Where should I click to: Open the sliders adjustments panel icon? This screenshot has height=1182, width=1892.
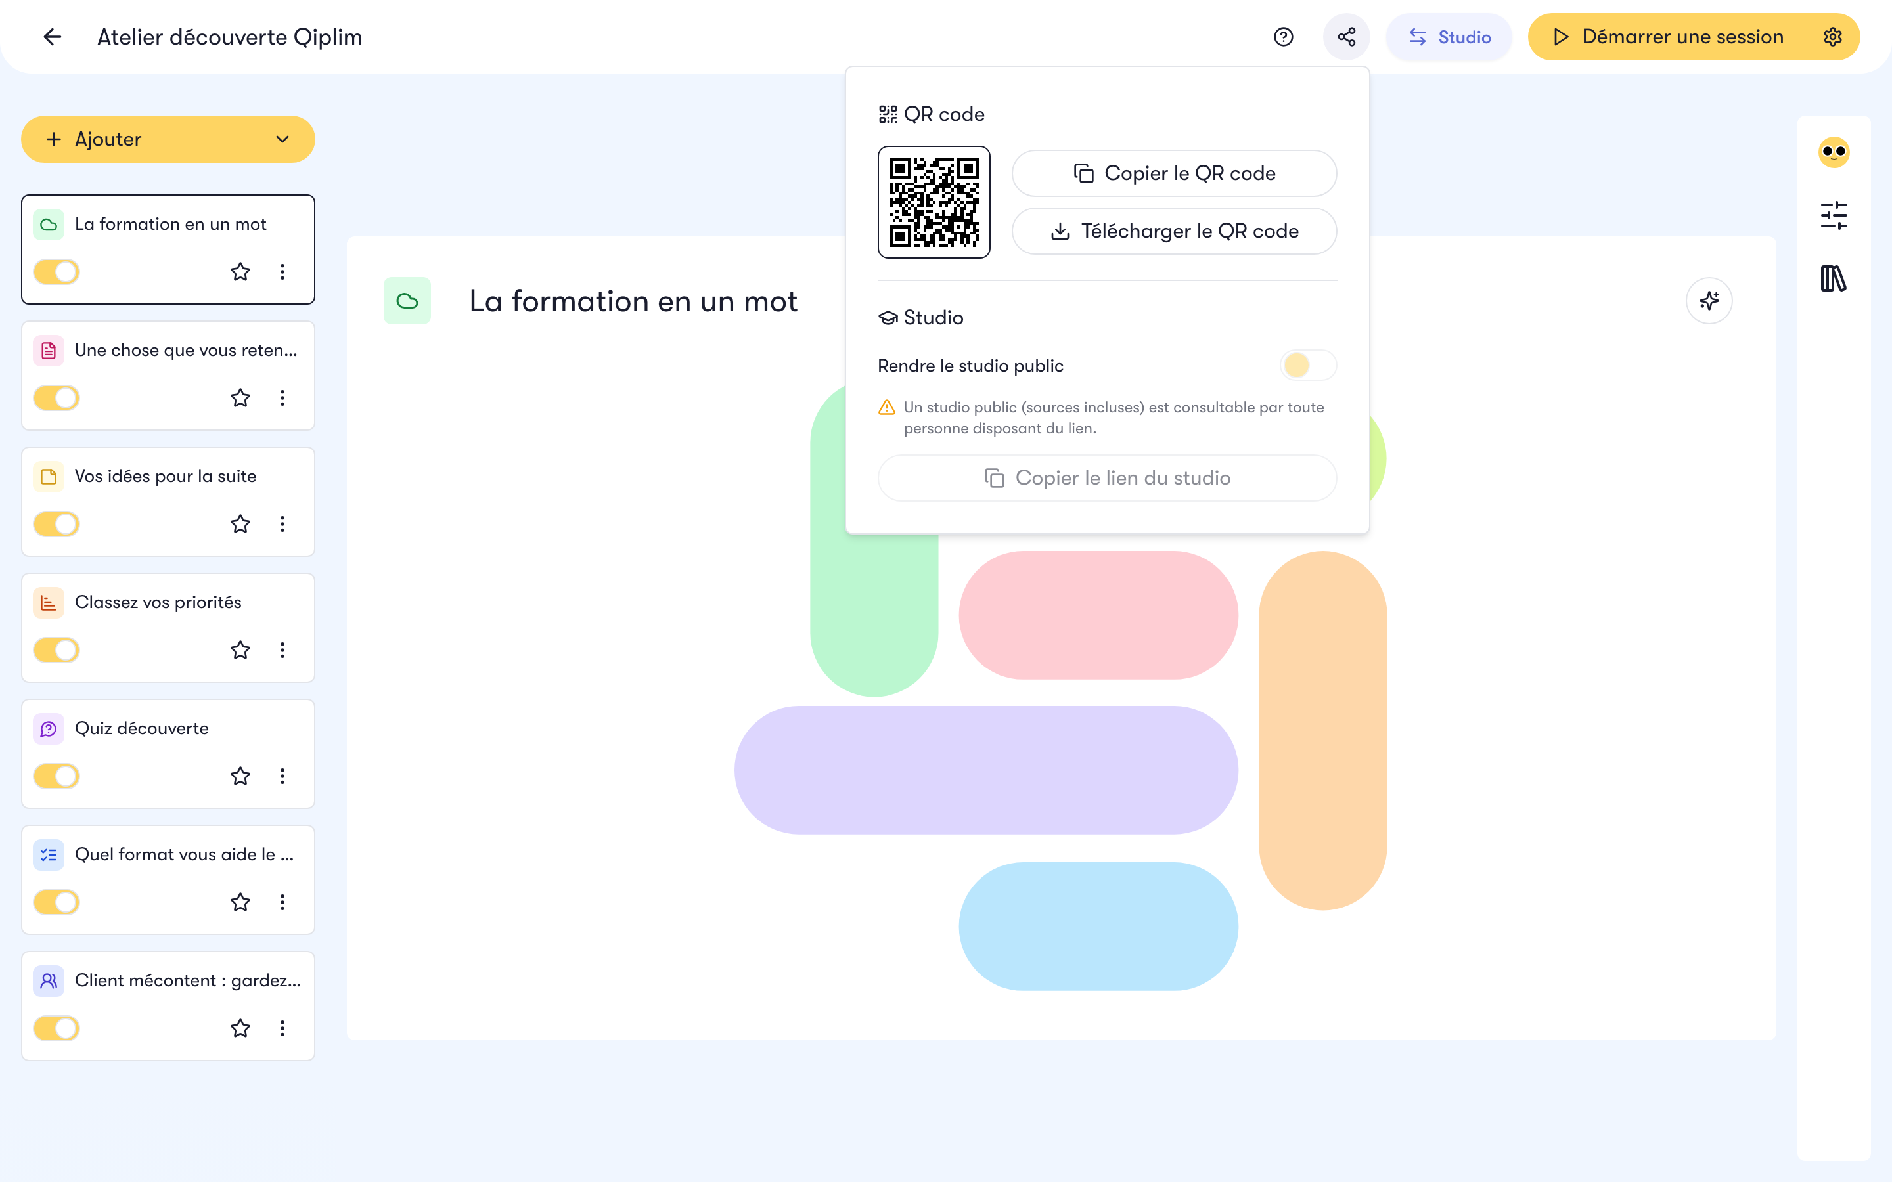pos(1834,215)
